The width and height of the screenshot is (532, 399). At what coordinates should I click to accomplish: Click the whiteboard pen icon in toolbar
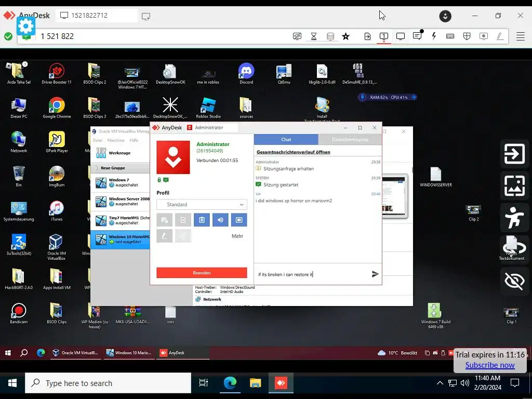tap(500, 36)
